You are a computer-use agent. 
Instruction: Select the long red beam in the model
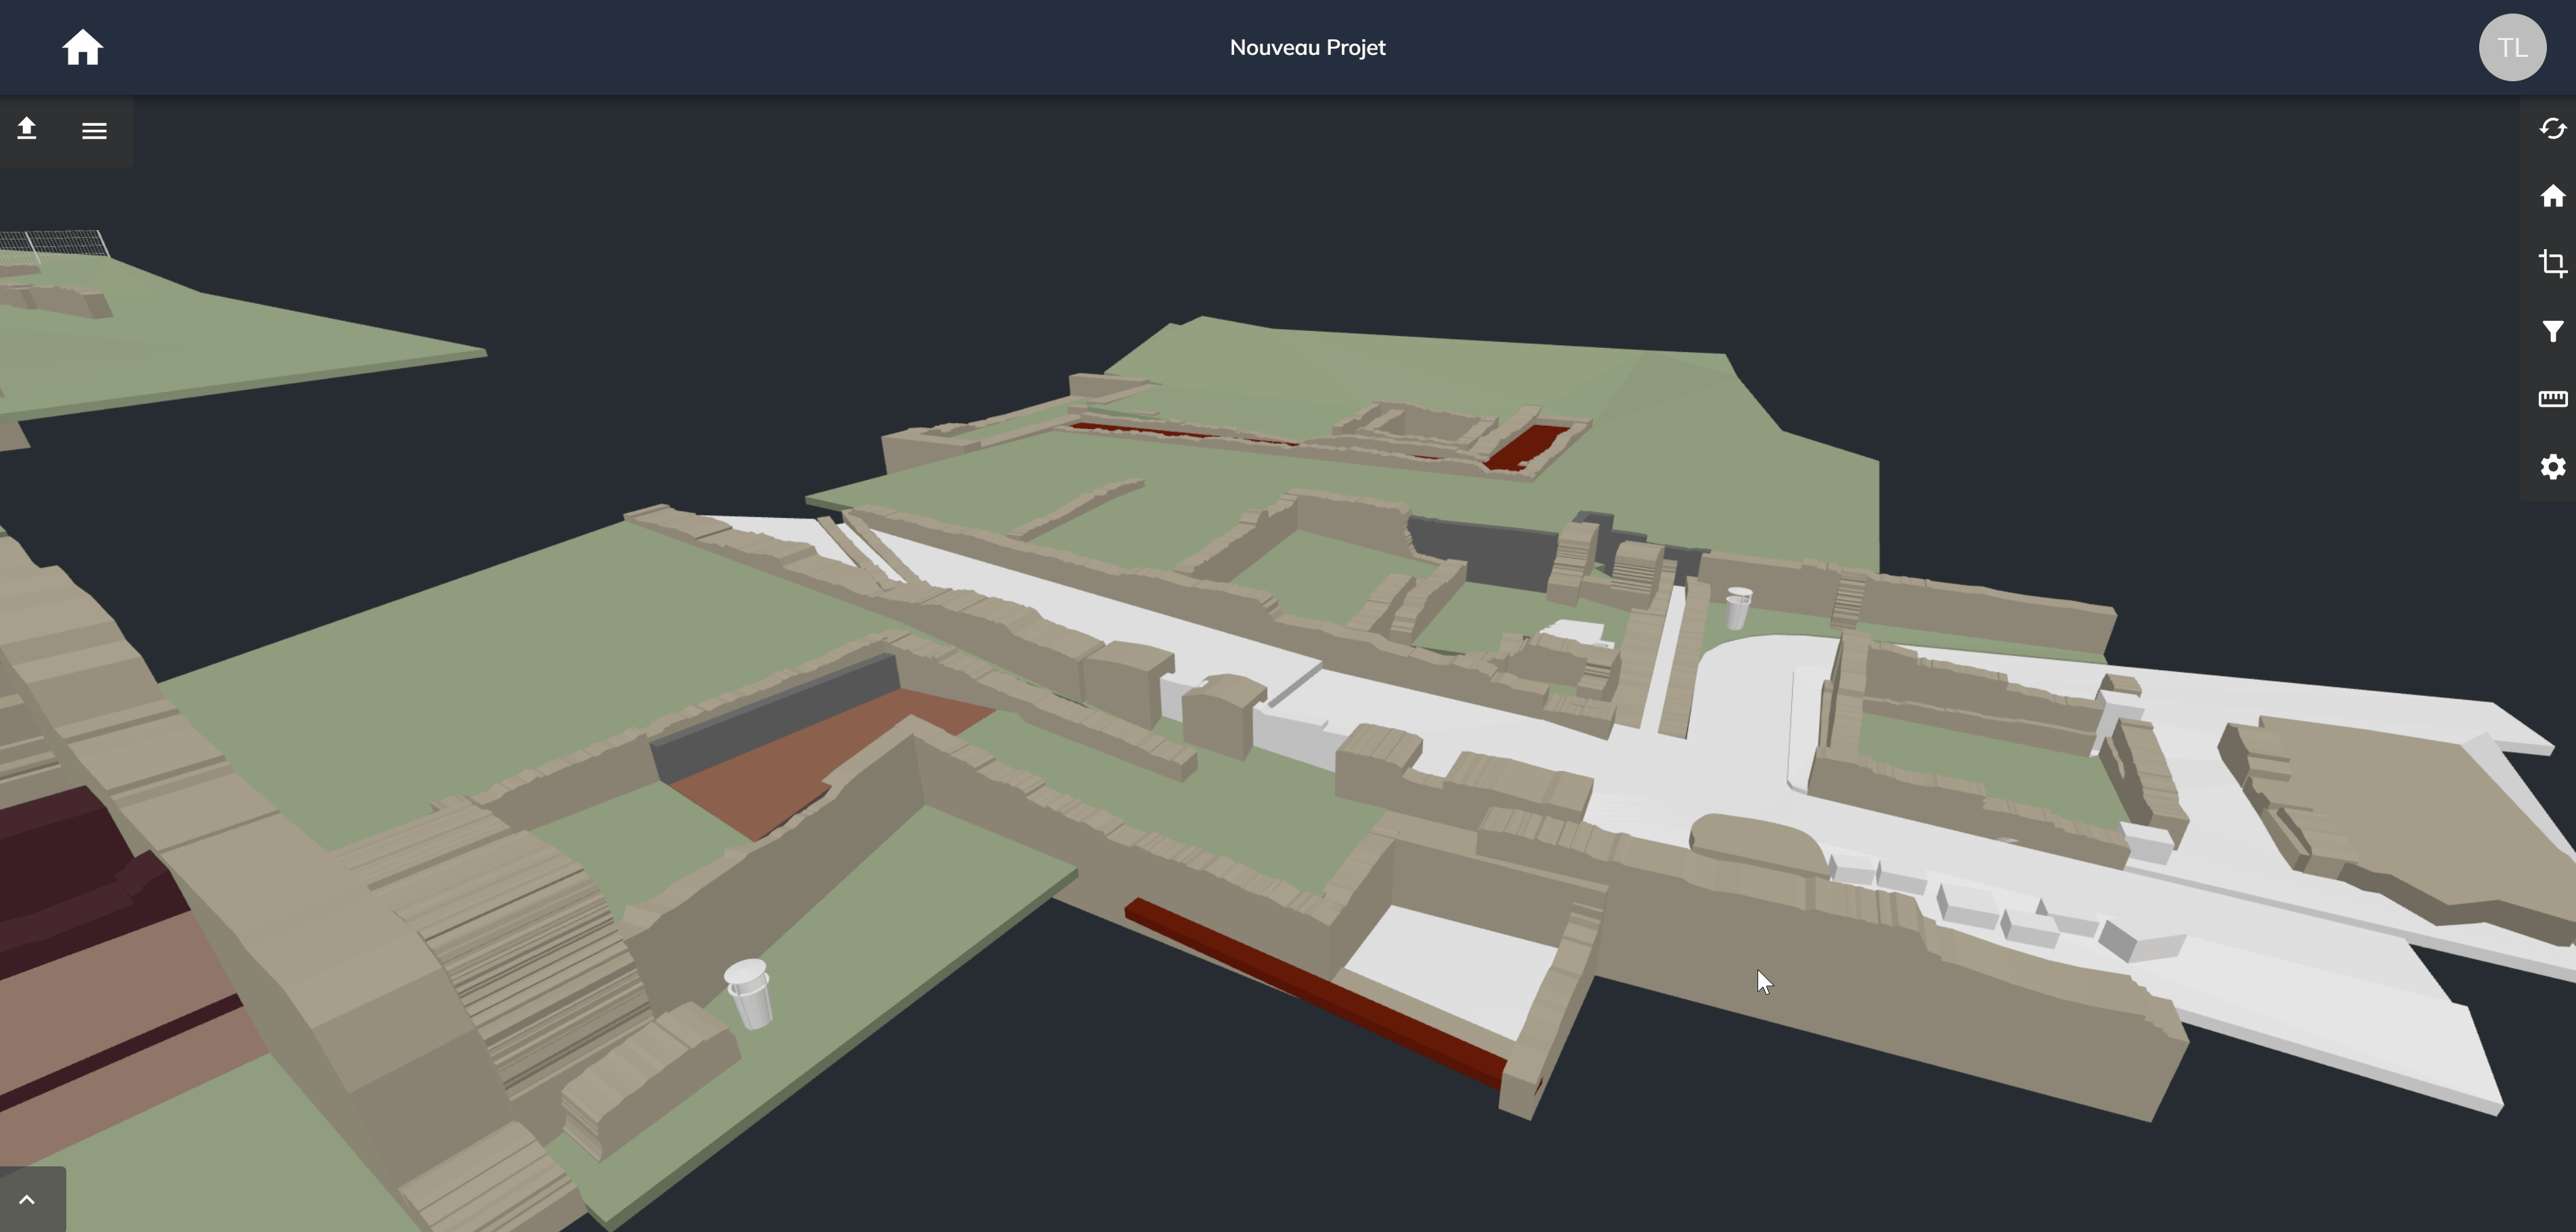point(1315,993)
